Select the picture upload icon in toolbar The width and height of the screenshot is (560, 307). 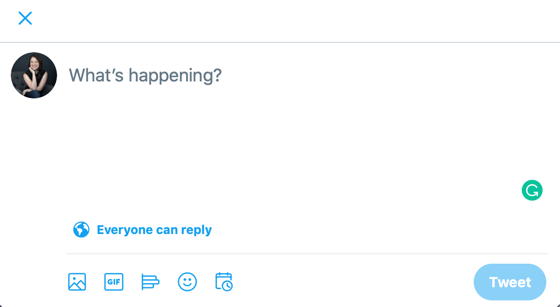tap(77, 282)
